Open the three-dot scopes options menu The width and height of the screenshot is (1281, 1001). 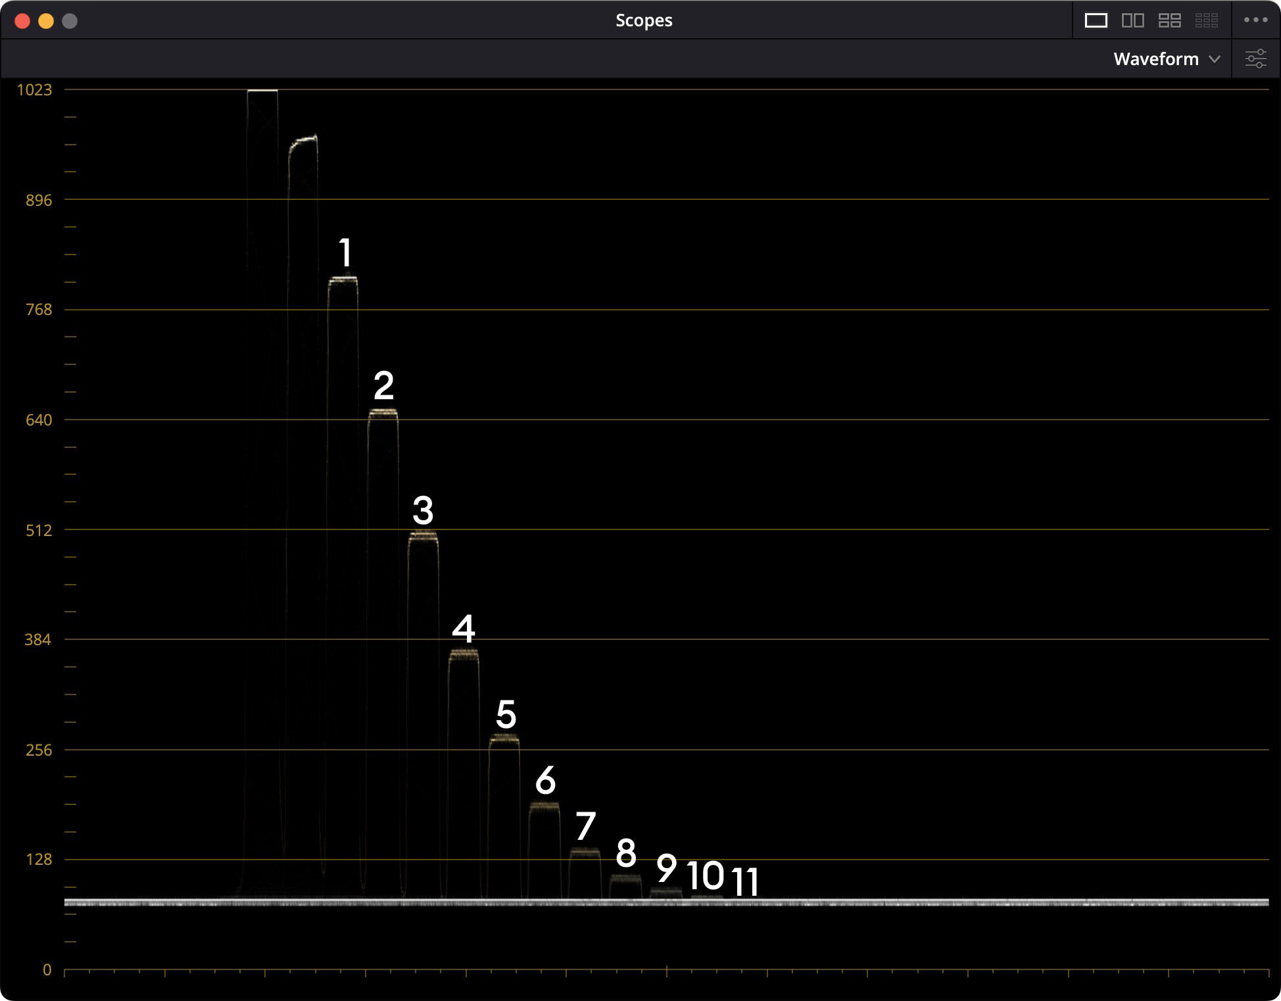pyautogui.click(x=1255, y=20)
